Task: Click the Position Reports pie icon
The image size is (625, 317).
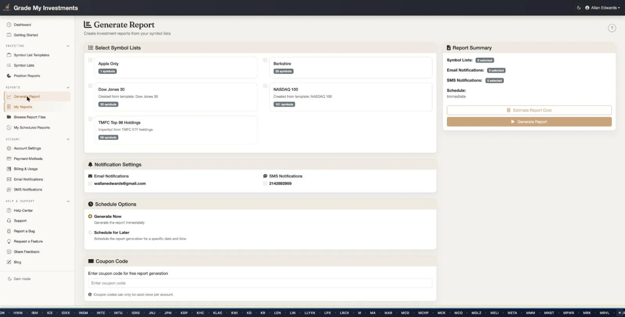Action: [x=9, y=76]
